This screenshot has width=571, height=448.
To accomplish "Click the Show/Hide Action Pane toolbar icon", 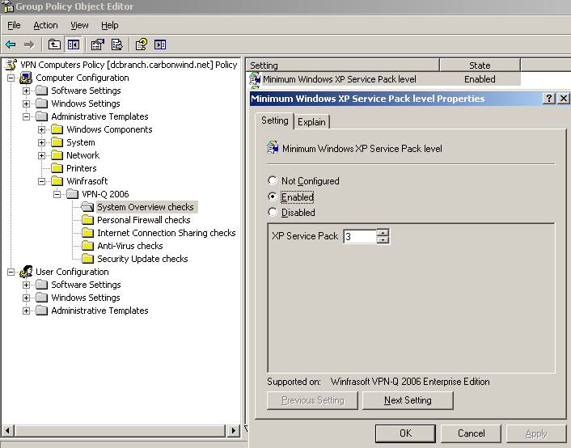I will tap(160, 44).
